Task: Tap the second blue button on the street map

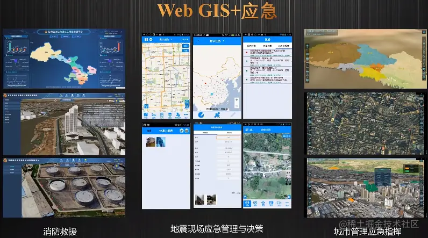Action: pyautogui.click(x=186, y=51)
